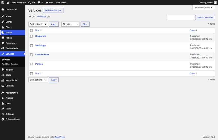Click the Collapse Menu arrow icon

(3, 119)
